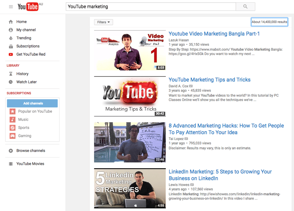Screen dimensions: 294x211
Task: Visit David A. Cox channel
Action: [x=178, y=86]
